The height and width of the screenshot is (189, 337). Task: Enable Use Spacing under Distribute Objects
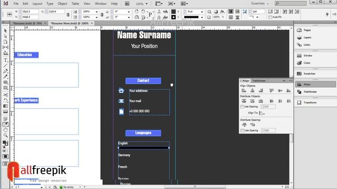(x=242, y=107)
